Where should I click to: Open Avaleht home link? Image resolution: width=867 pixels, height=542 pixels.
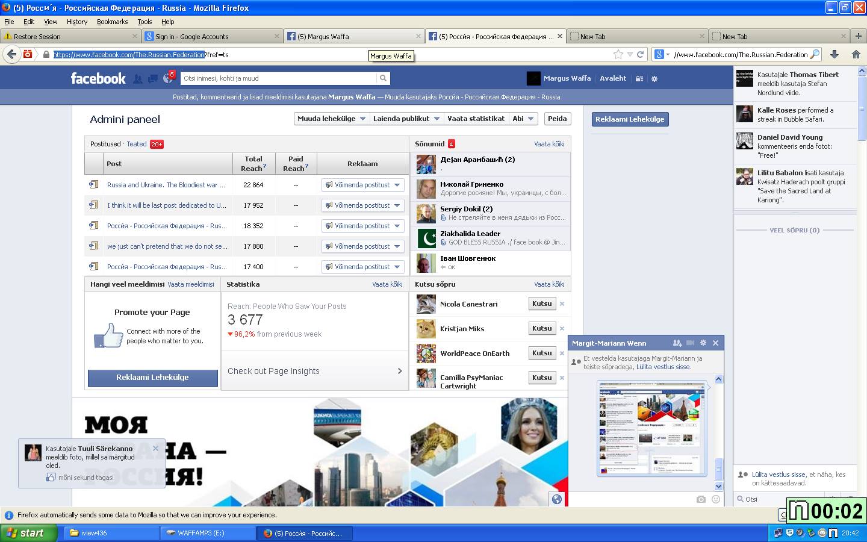613,78
